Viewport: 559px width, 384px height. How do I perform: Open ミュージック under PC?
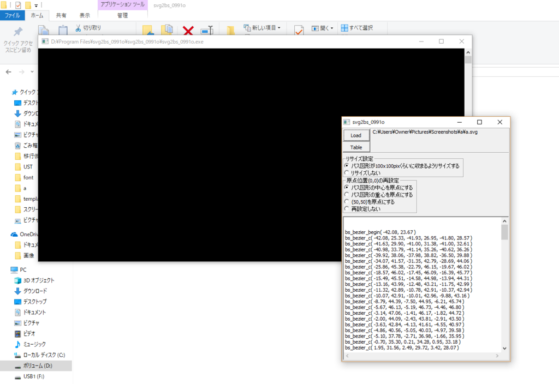click(31, 344)
